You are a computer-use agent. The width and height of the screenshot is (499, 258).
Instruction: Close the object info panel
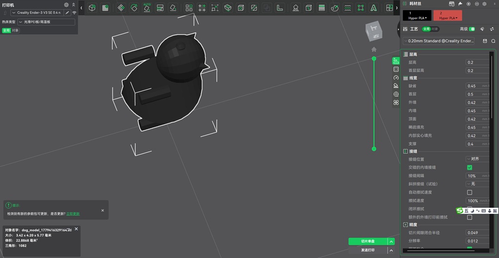point(76,229)
